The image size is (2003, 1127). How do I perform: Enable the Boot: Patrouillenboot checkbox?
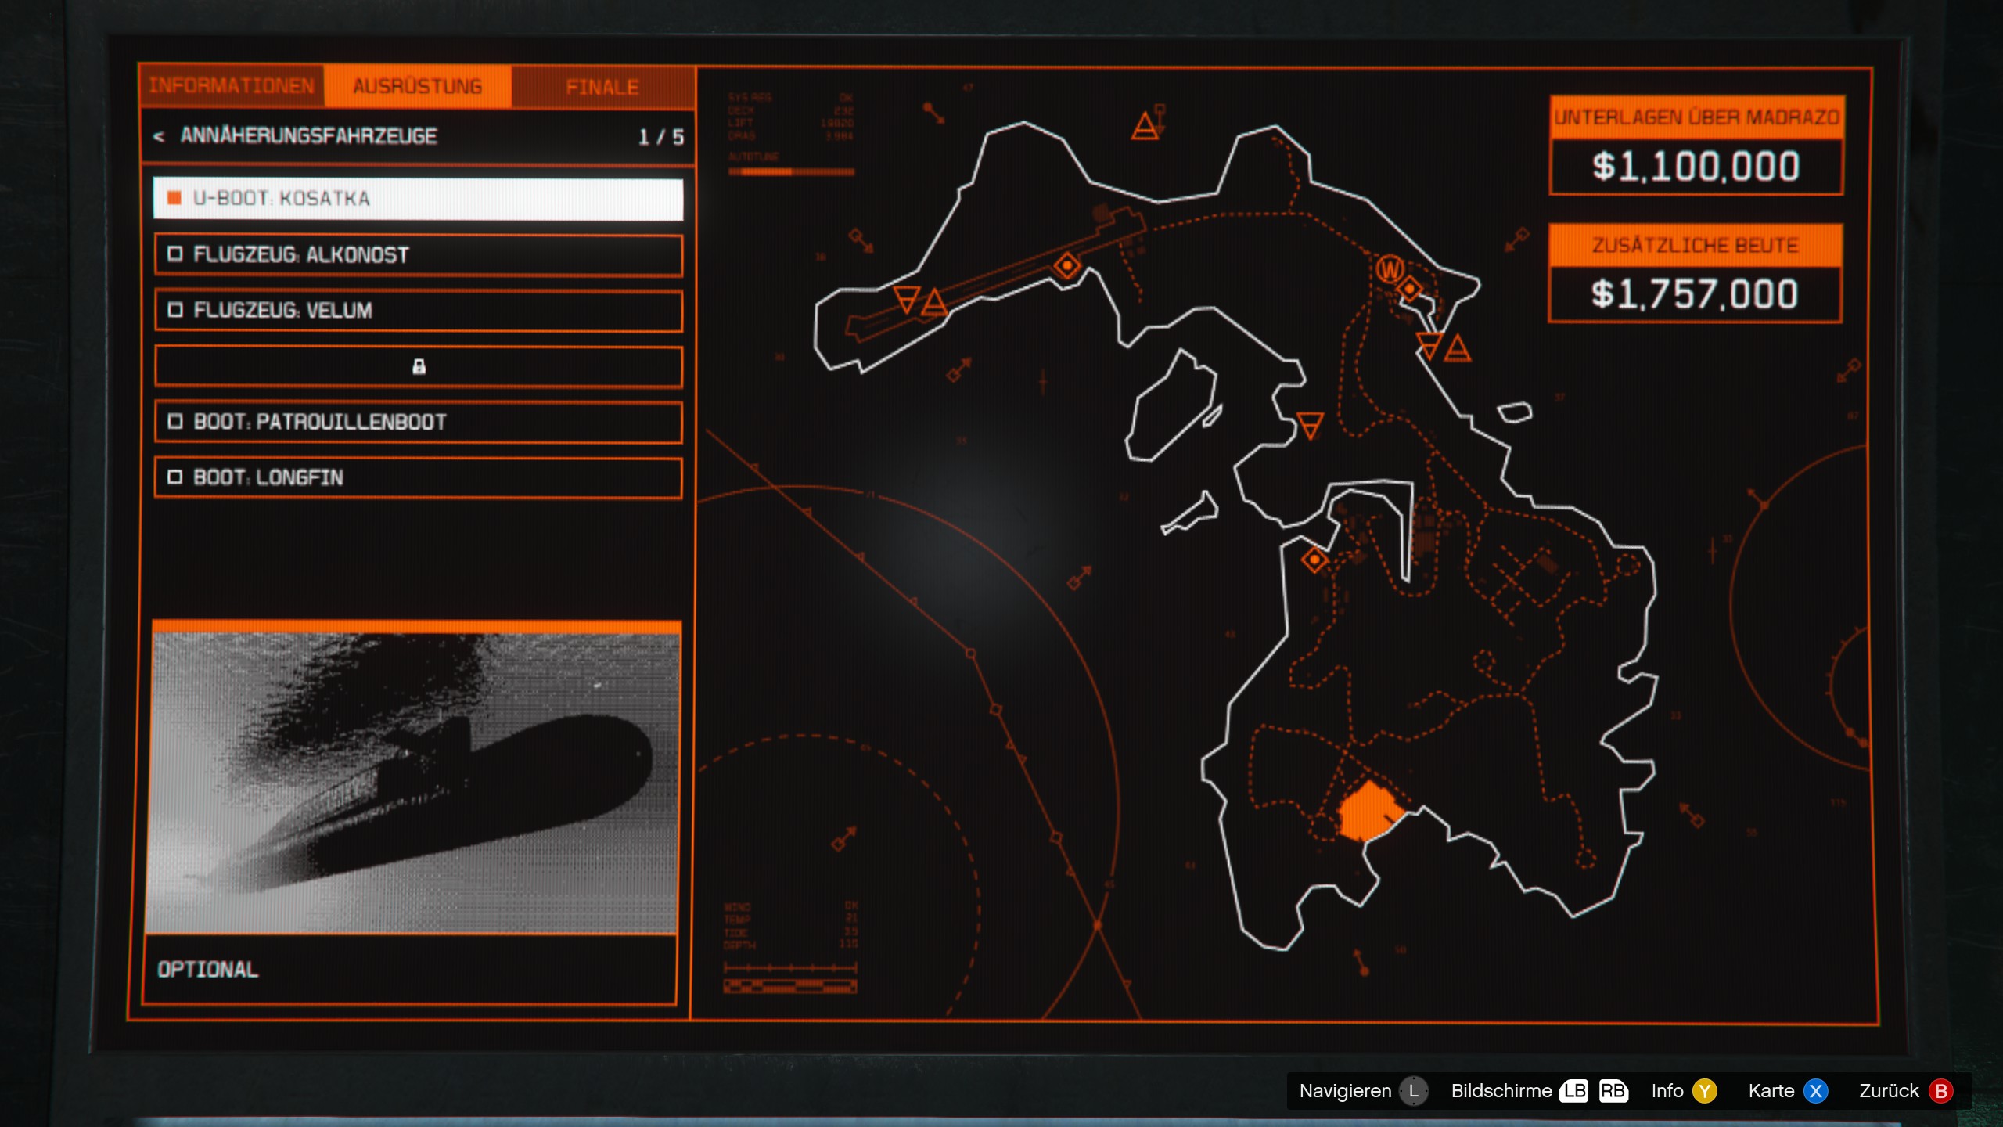pyautogui.click(x=175, y=422)
